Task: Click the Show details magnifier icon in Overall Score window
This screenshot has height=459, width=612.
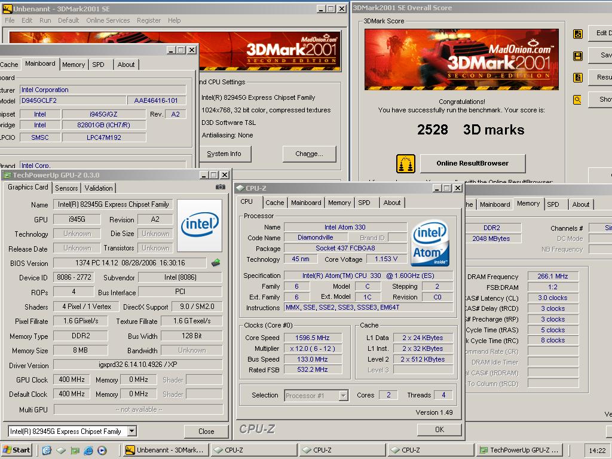Action: click(577, 100)
